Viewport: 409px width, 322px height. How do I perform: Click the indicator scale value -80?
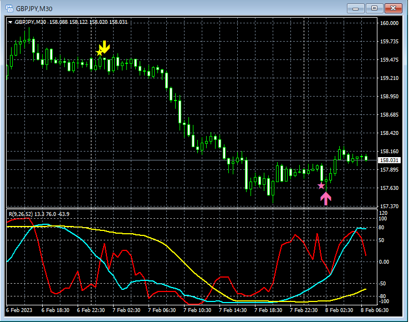click(382, 296)
